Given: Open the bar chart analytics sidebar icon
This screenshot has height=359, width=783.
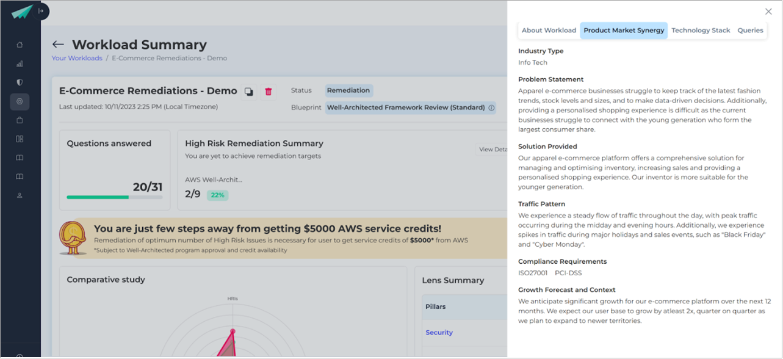Looking at the screenshot, I should (x=20, y=63).
